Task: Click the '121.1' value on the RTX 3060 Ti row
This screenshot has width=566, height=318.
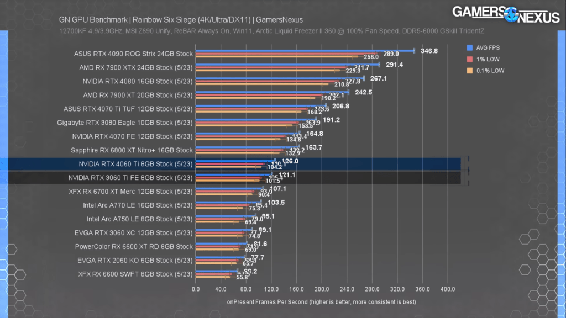Action: pos(287,175)
